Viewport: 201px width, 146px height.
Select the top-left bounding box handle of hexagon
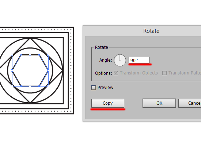click(12, 55)
